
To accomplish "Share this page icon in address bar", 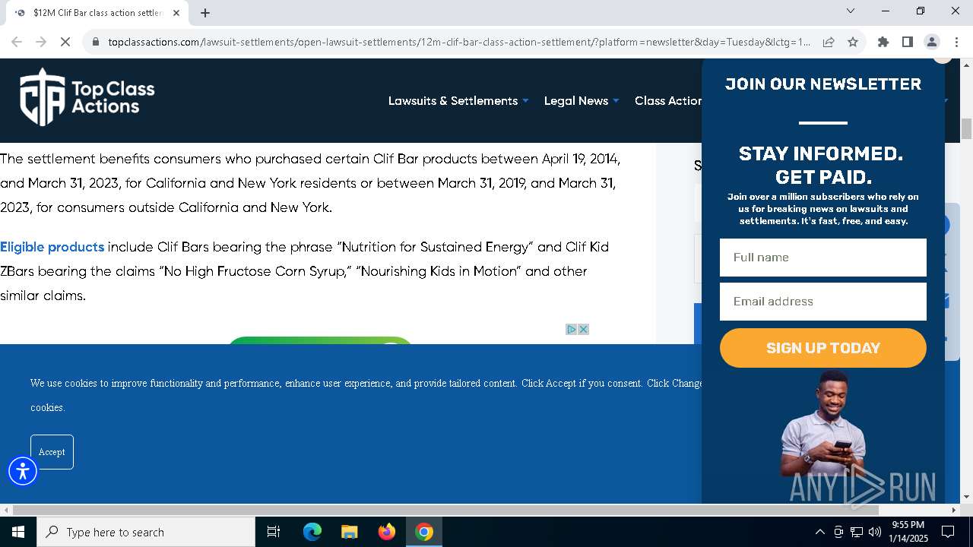I will (x=829, y=42).
